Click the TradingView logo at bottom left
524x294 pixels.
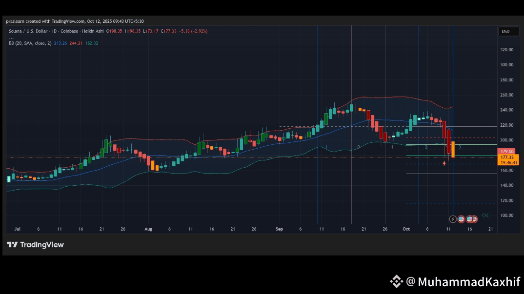(35, 245)
